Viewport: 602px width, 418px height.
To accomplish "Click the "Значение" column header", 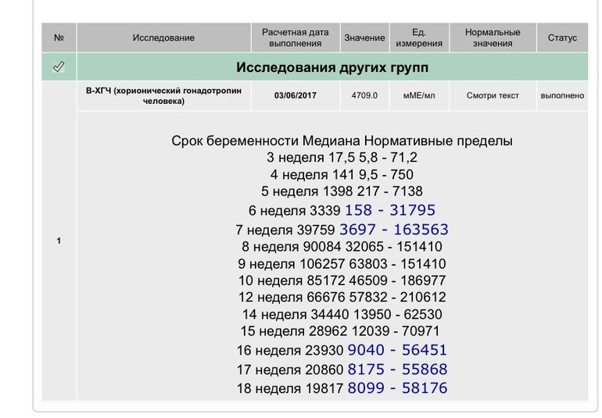I will (364, 38).
